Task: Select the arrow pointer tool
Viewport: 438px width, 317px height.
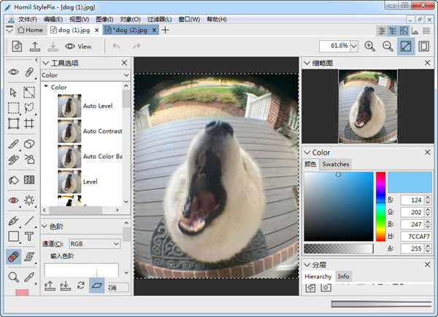Action: click(x=13, y=93)
